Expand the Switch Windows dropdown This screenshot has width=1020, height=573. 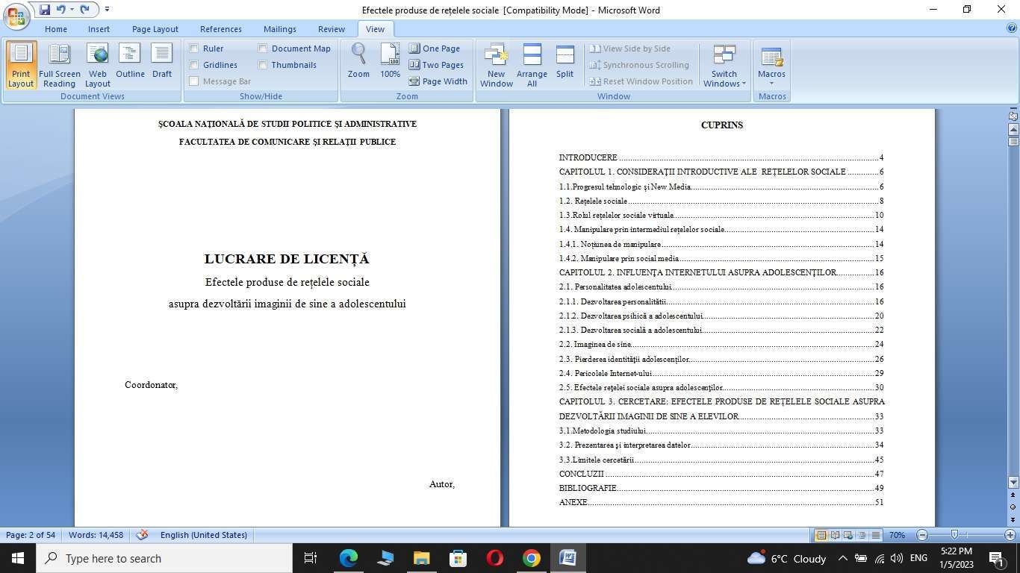click(x=724, y=66)
